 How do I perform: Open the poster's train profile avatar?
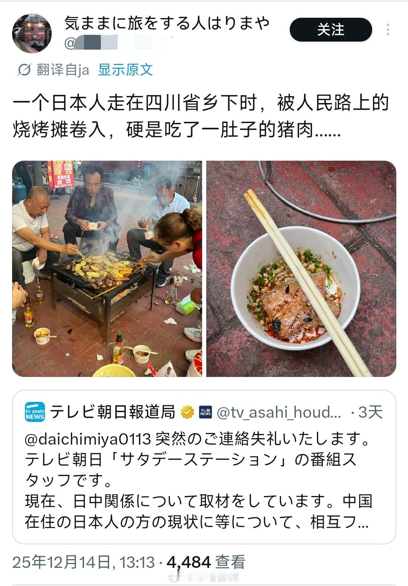pos(32,33)
